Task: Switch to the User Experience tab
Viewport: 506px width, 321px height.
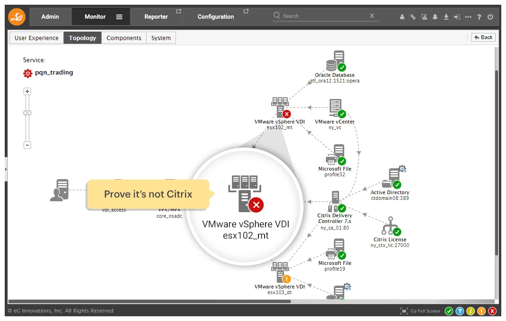Action: point(36,38)
